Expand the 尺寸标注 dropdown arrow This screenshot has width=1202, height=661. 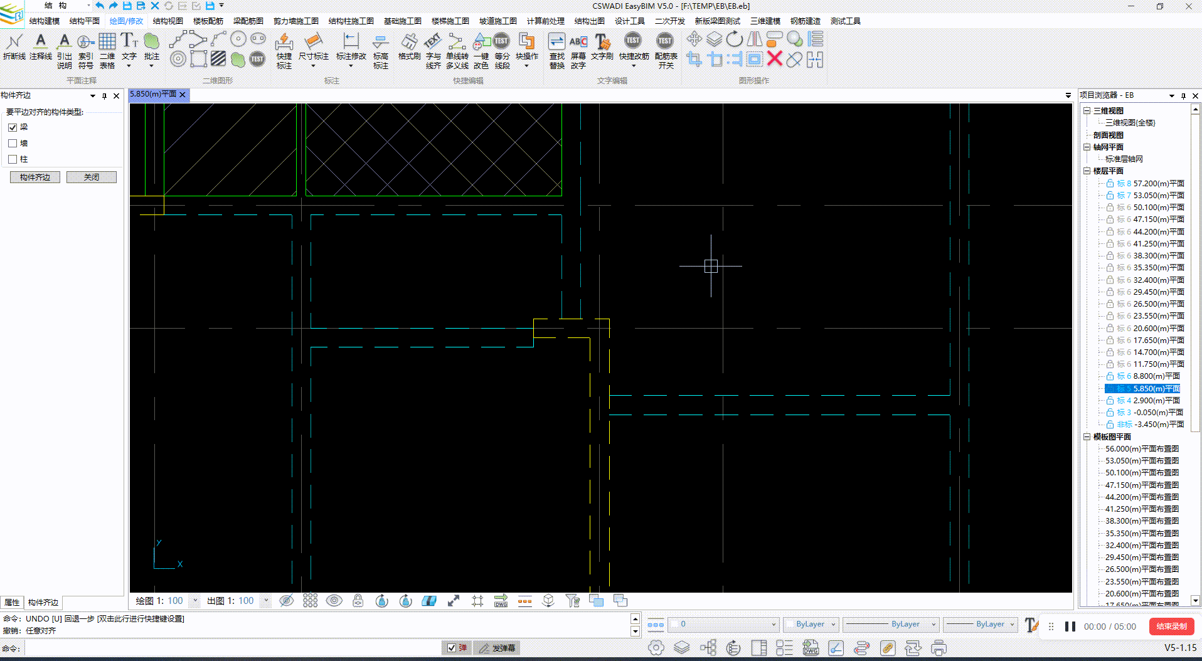coord(313,66)
